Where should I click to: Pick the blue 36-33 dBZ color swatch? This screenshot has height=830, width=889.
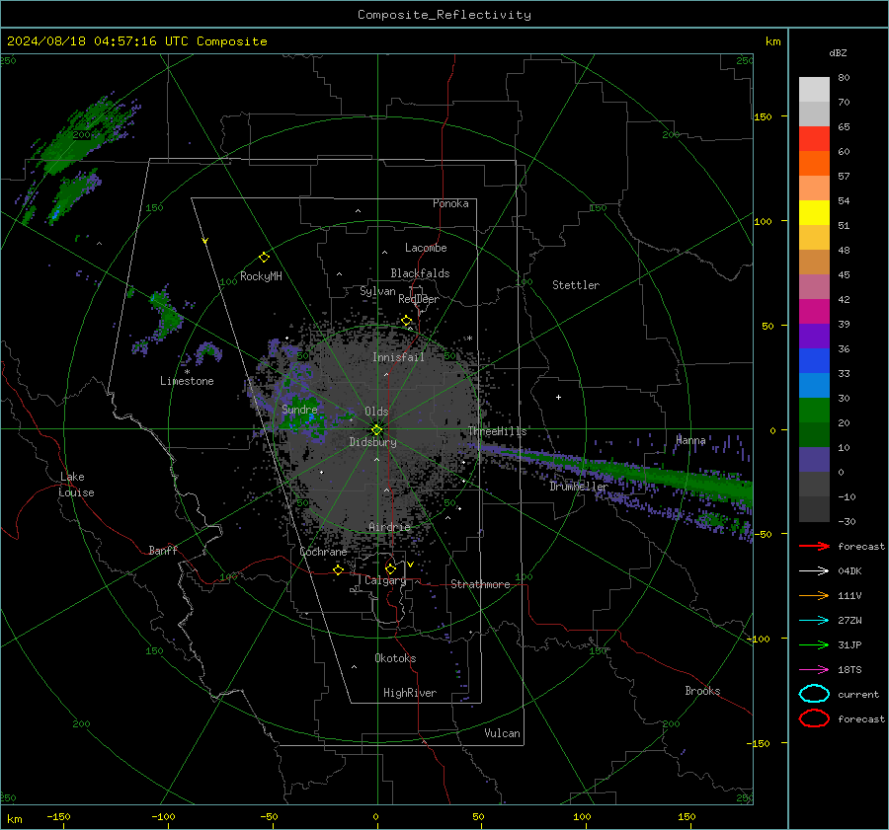click(814, 361)
